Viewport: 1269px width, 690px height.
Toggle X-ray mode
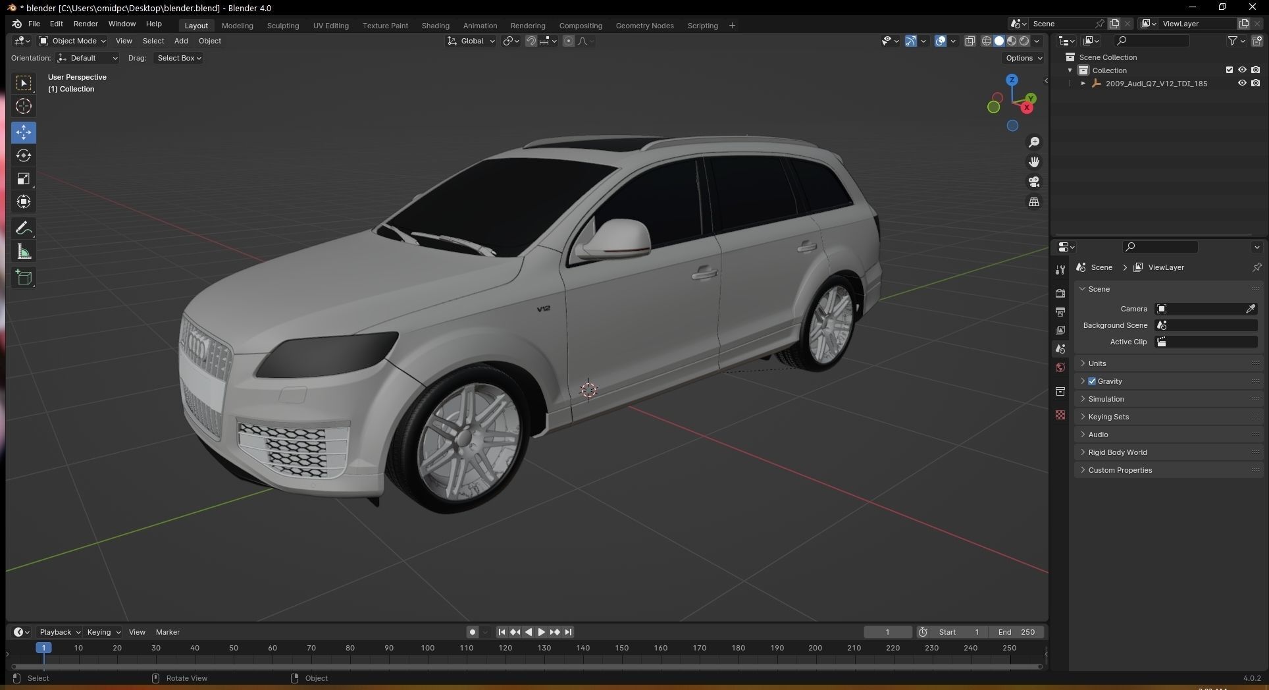pyautogui.click(x=970, y=41)
